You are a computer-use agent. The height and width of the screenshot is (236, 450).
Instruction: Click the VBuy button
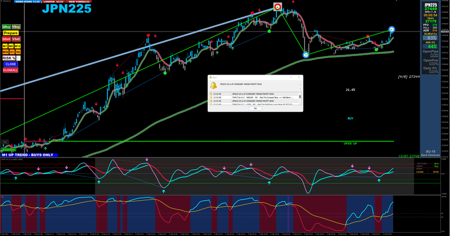(16, 26)
